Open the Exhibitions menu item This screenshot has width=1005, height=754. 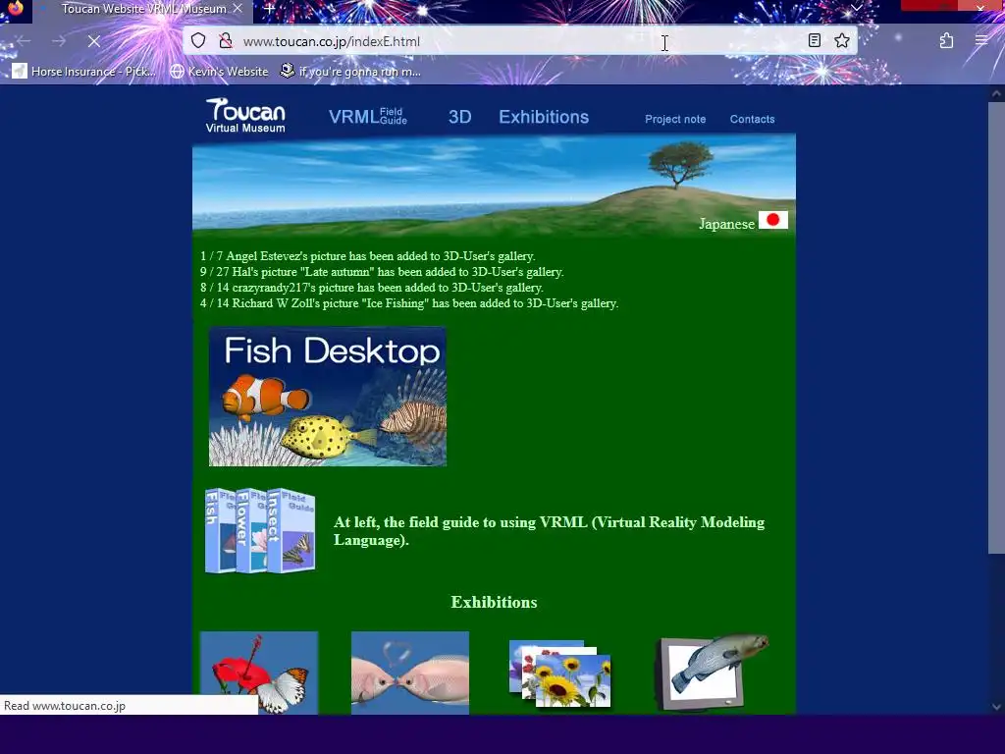point(544,117)
